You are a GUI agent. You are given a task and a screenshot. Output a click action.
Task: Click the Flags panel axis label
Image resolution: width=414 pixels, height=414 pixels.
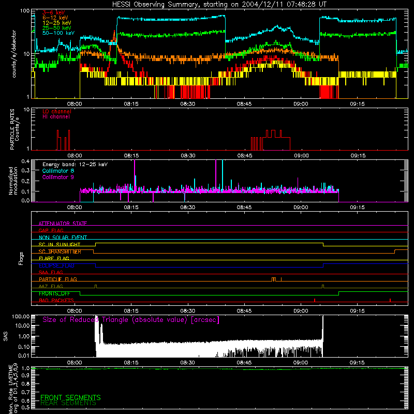tap(21, 258)
